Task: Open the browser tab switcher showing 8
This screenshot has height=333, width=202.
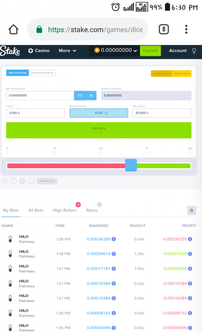Action: [x=164, y=29]
